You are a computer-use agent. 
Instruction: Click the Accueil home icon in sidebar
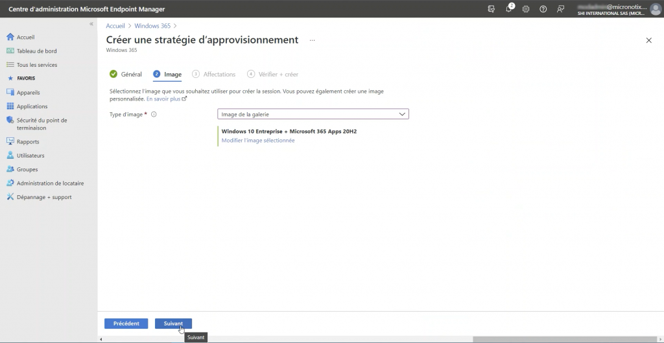click(x=10, y=37)
